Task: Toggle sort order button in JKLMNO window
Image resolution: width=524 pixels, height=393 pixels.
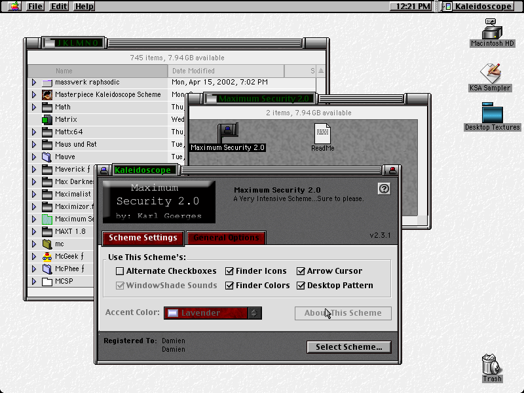Action: [321, 71]
